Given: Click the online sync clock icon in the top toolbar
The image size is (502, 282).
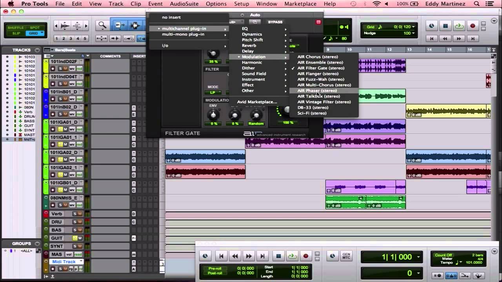Looking at the screenshot, I should pyautogui.click(x=432, y=26).
